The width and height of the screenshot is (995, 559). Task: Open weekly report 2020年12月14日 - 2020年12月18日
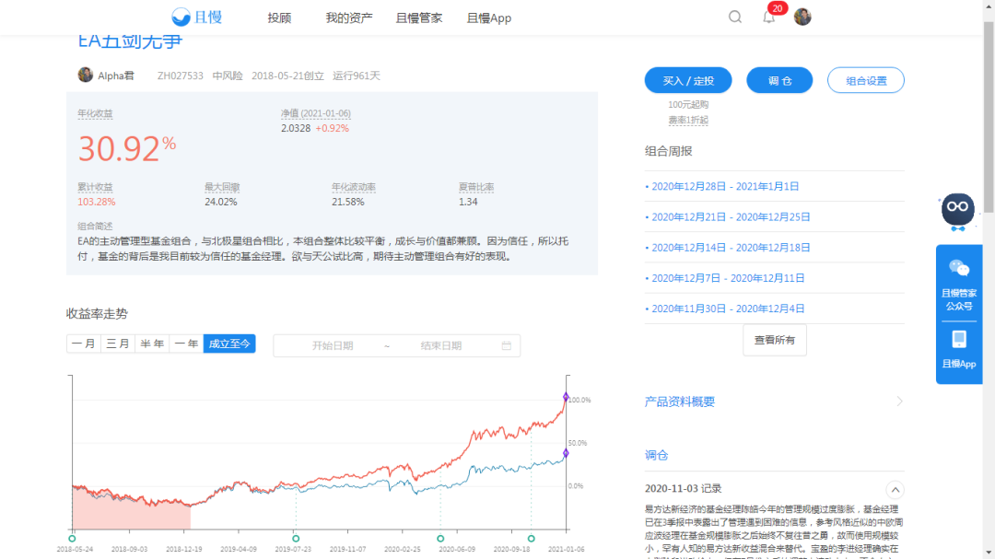tap(731, 248)
